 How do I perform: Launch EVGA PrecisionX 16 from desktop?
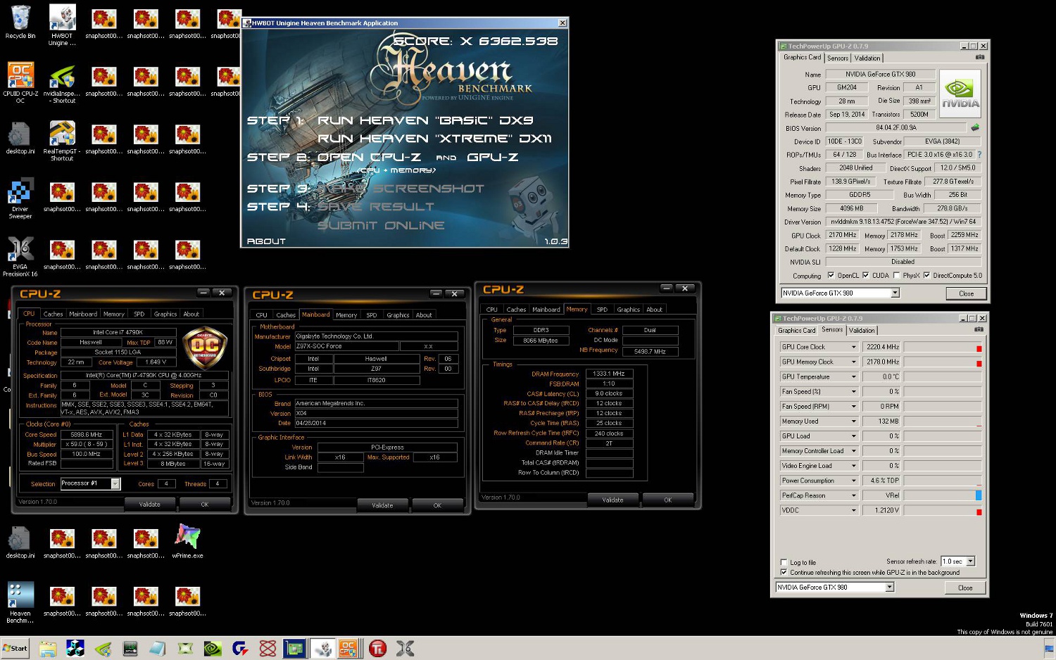pos(20,256)
